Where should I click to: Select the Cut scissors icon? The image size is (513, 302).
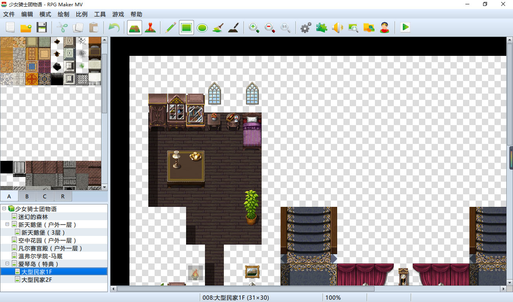tap(62, 28)
